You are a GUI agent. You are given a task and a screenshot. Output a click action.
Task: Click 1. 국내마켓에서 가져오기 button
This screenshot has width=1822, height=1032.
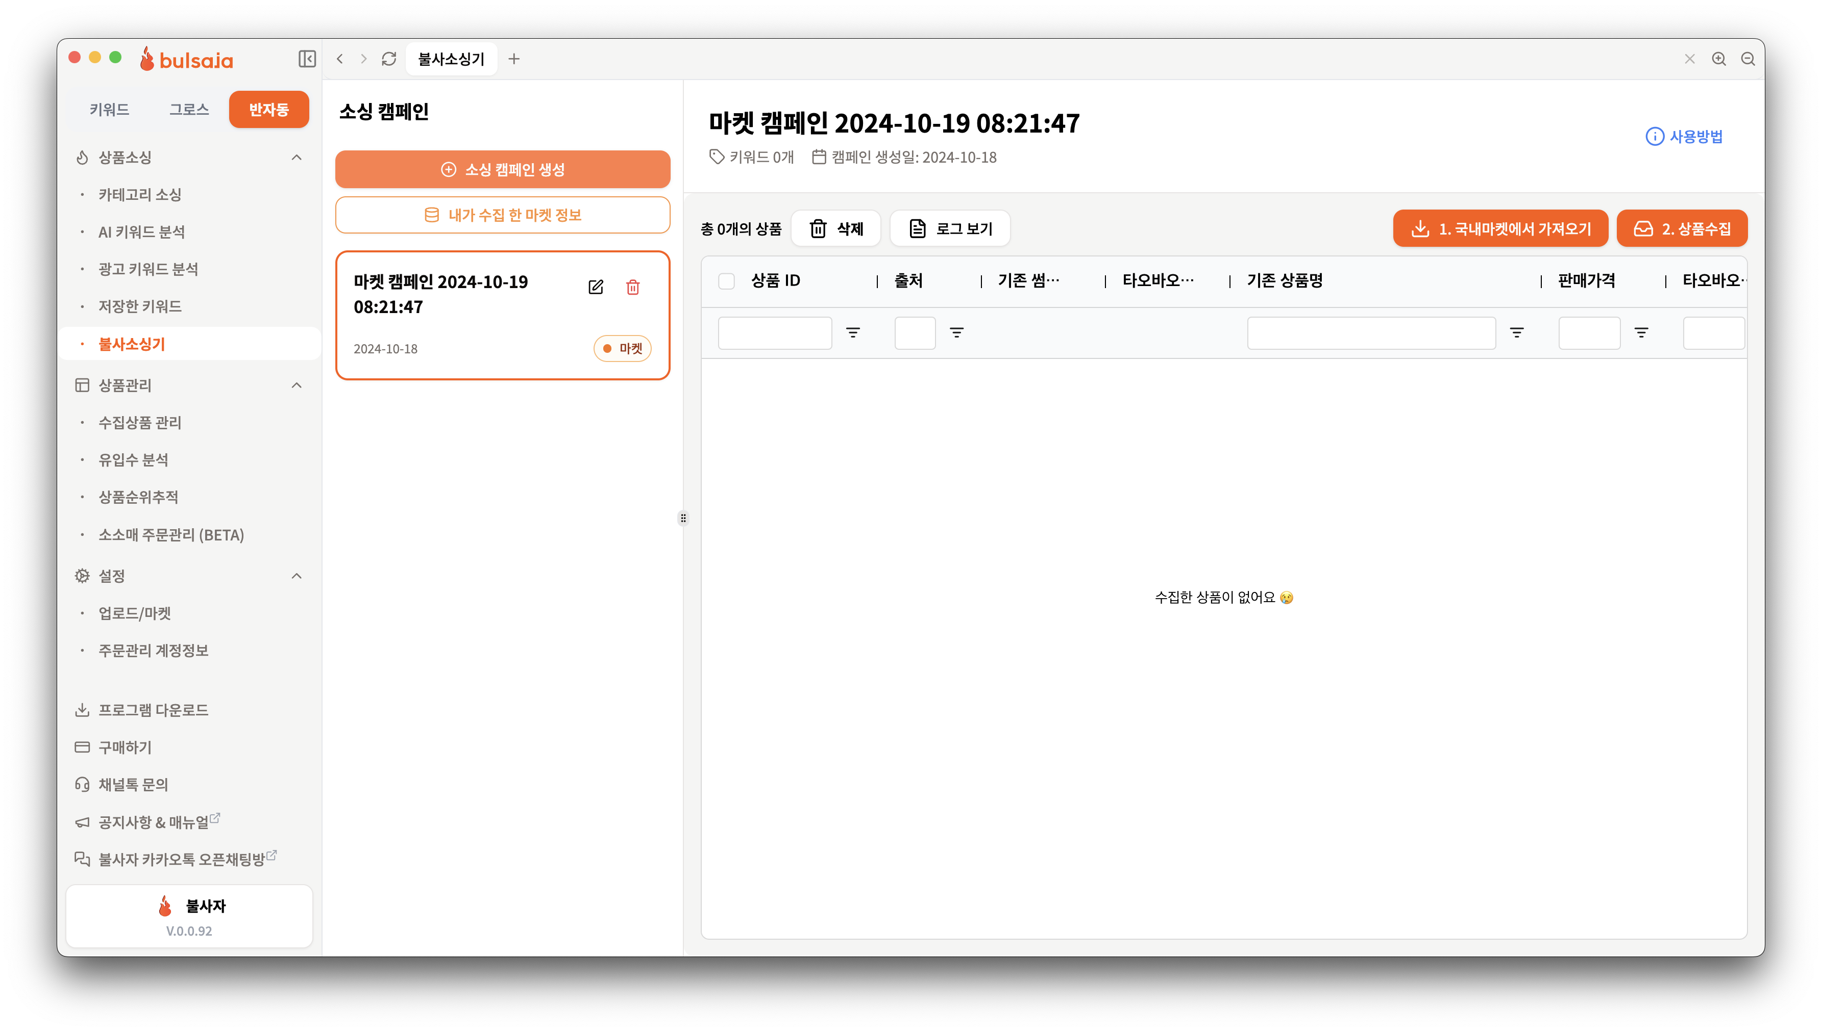[1500, 229]
